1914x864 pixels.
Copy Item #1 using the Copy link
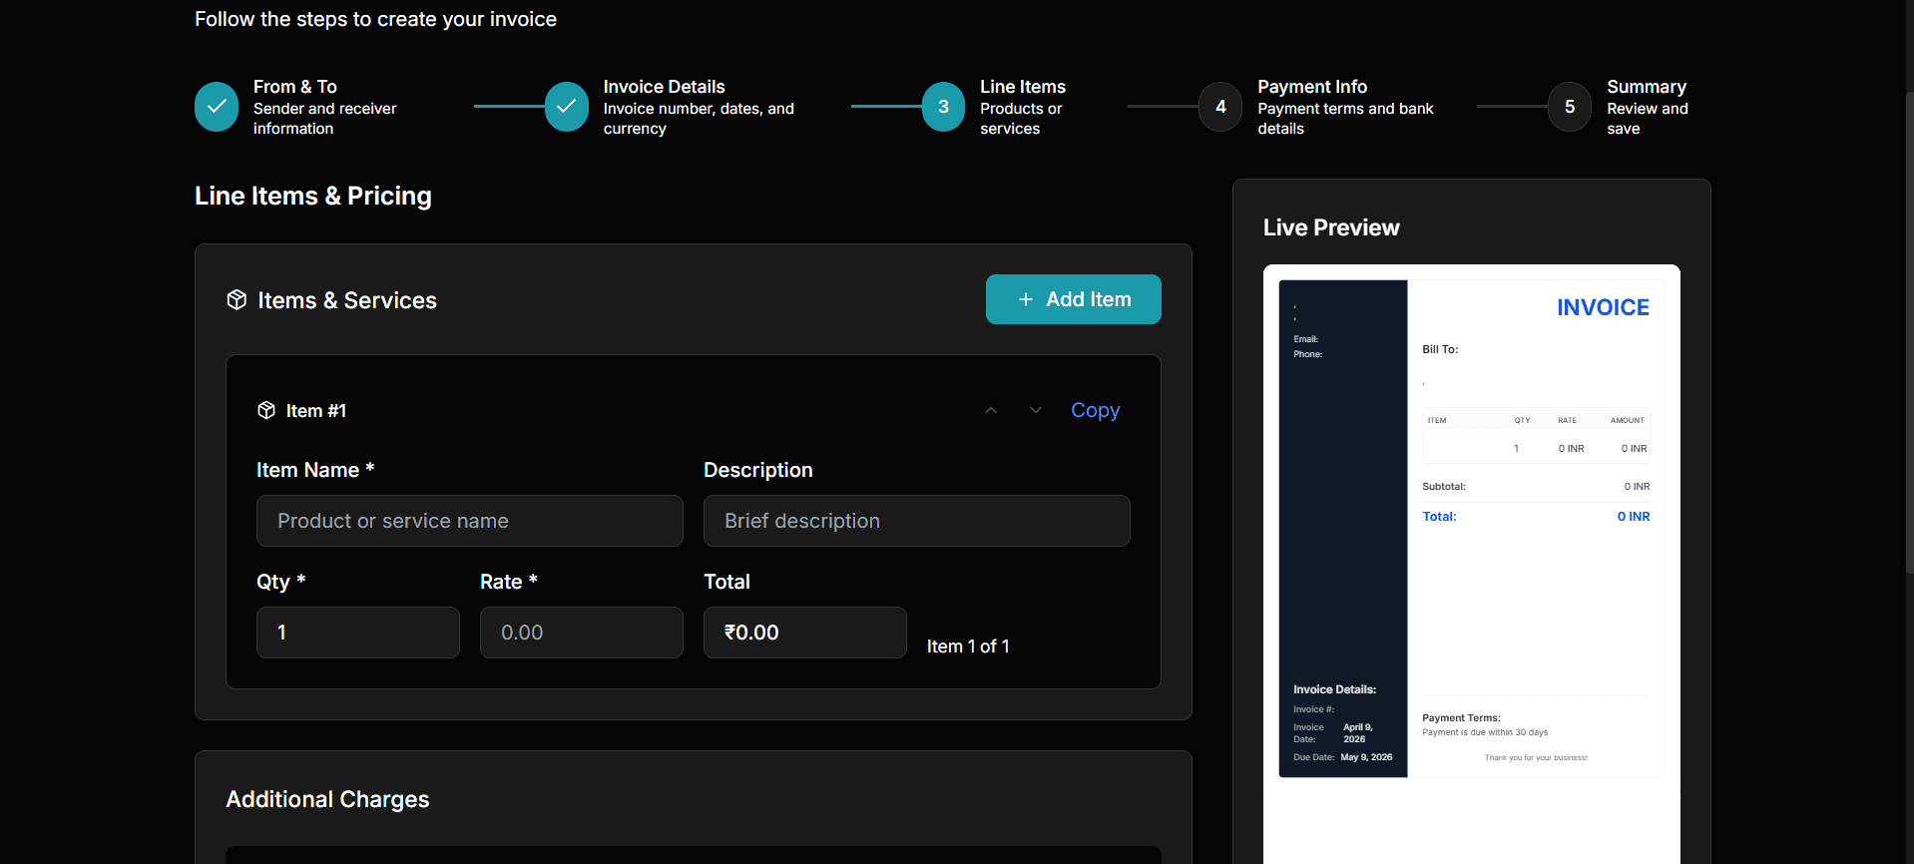[1095, 410]
